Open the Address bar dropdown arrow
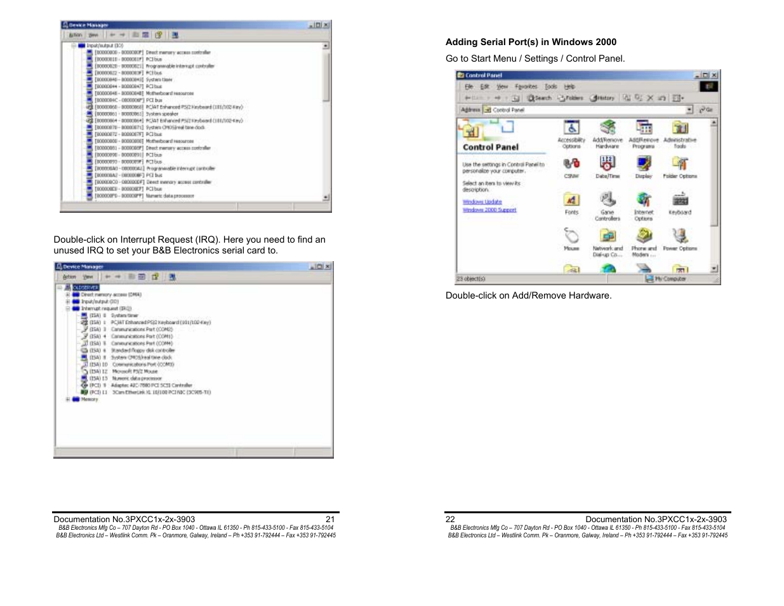 pyautogui.click(x=689, y=110)
